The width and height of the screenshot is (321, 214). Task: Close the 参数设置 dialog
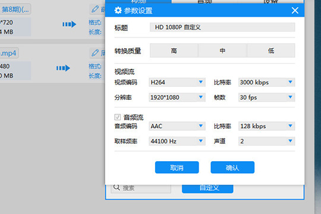pos(295,10)
